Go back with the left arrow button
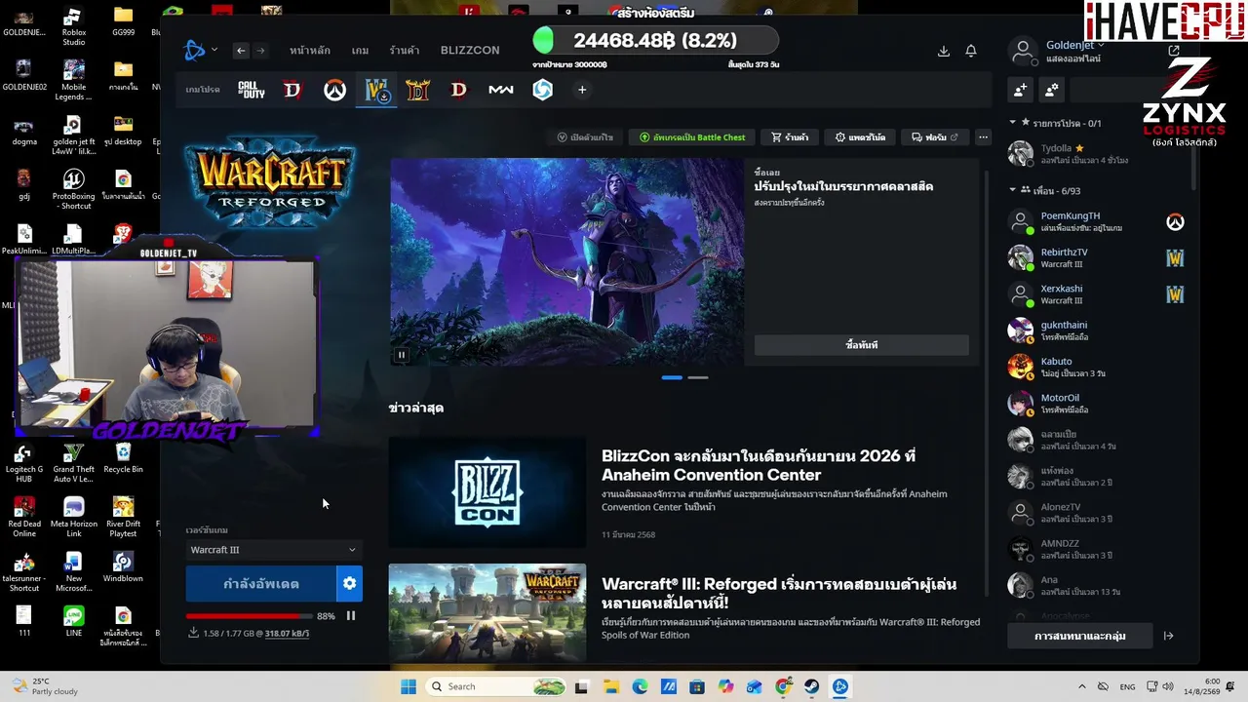The width and height of the screenshot is (1248, 702). point(241,51)
